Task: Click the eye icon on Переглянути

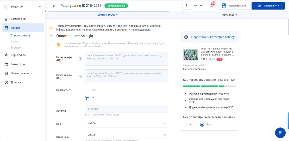Action: pyautogui.click(x=260, y=6)
